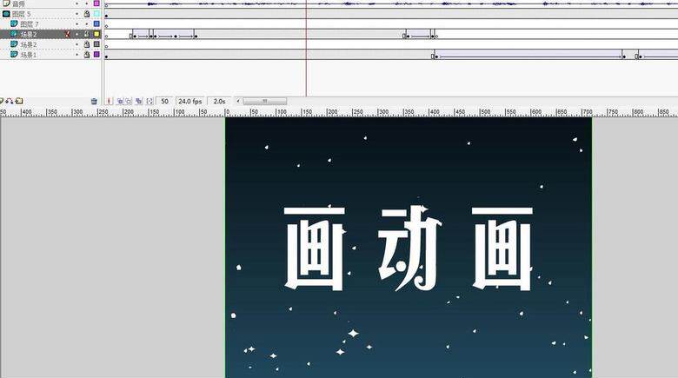
Task: Click the first keyframe of the 场景1 layer
Action: [106, 57]
